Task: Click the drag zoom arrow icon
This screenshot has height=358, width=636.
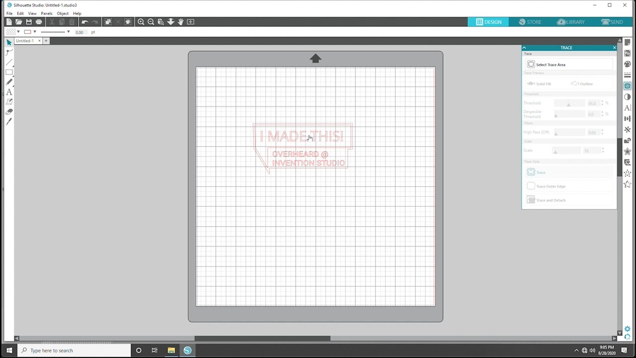Action: (170, 22)
